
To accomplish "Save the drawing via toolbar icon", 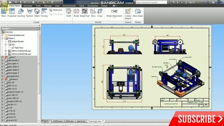I will [x=21, y=2].
